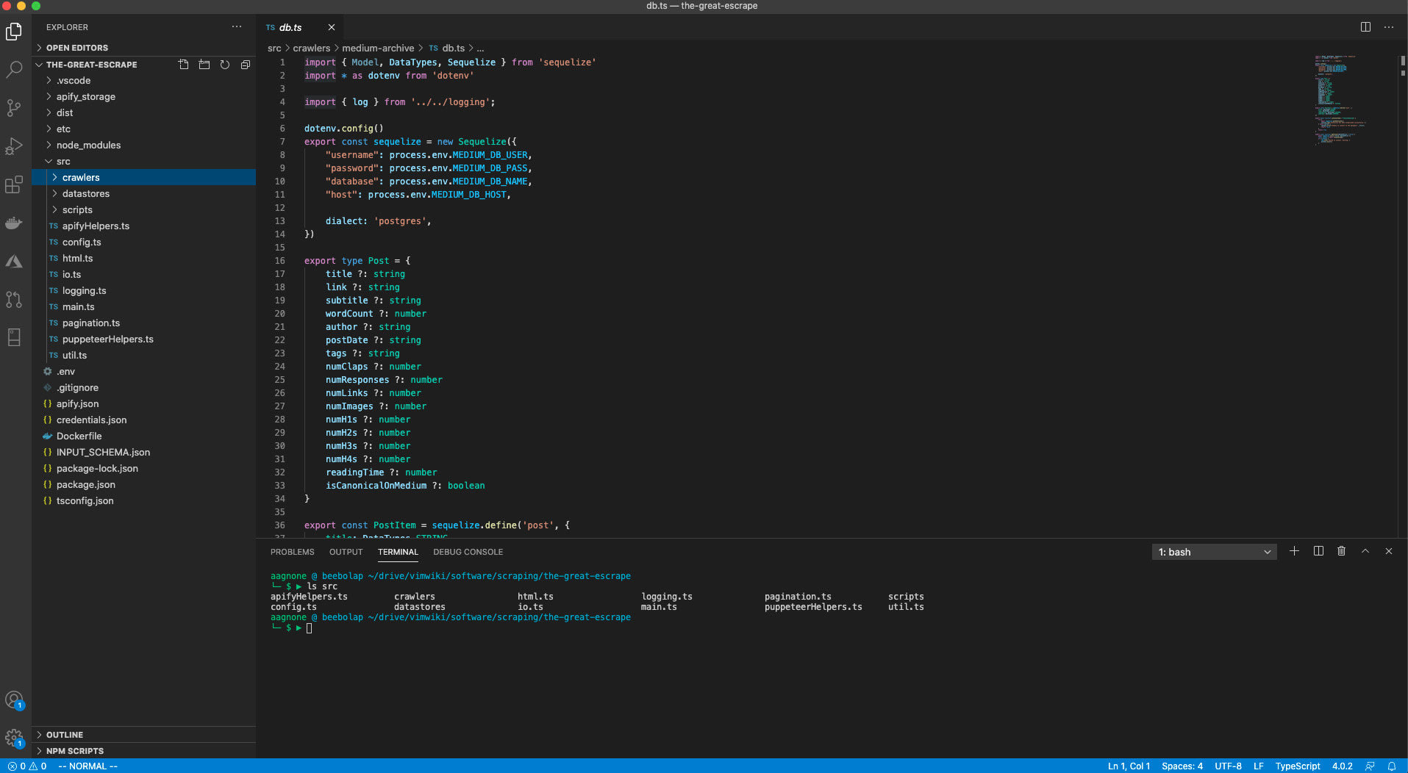Show errors and warnings count in status bar
This screenshot has height=773, width=1408.
pyautogui.click(x=27, y=766)
